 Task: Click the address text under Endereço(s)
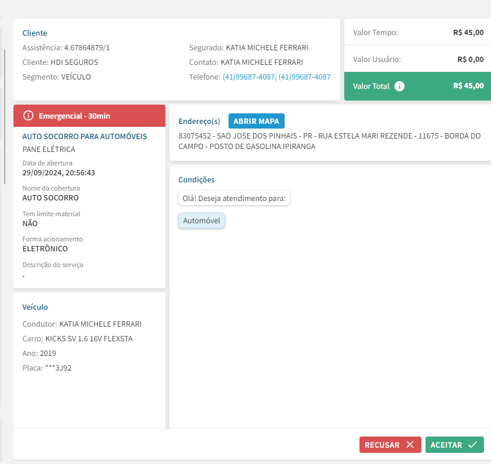tap(329, 141)
